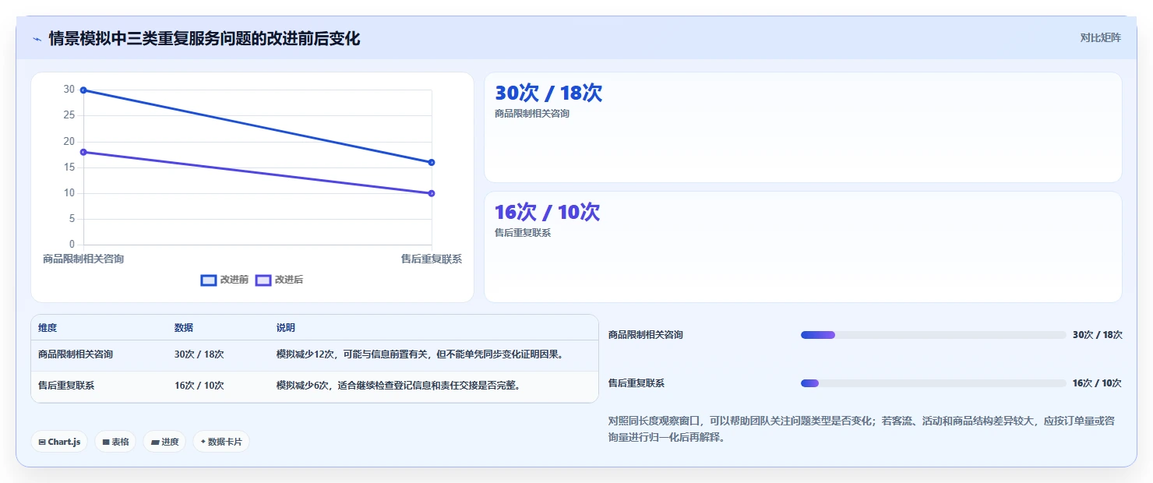Click the y-axis tick label 25
This screenshot has height=483, width=1153.
tap(69, 115)
